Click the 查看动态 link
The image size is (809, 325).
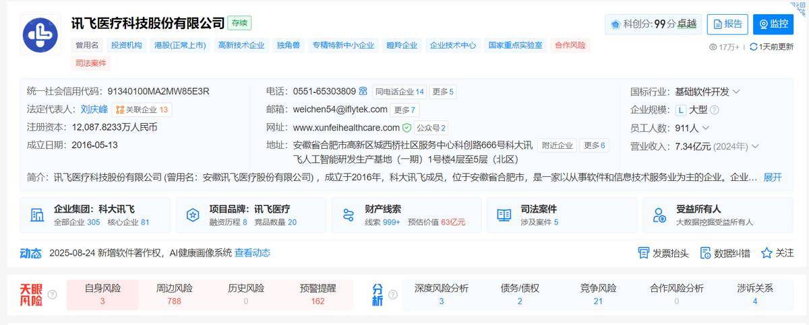click(x=252, y=253)
